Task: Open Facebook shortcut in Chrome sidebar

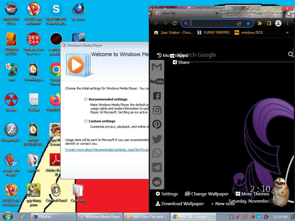Action: (157, 96)
